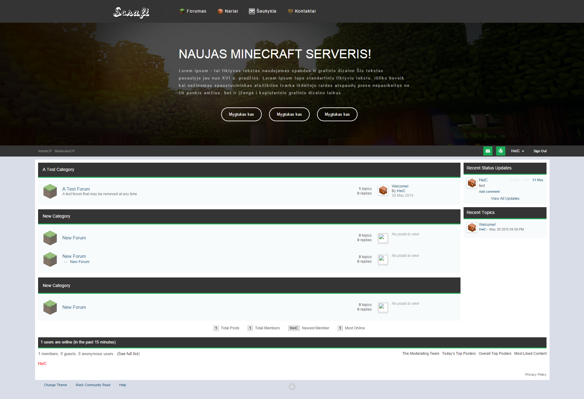The height and width of the screenshot is (399, 584).
Task: Click grass block icon of forum with subforum
Action: [x=50, y=259]
